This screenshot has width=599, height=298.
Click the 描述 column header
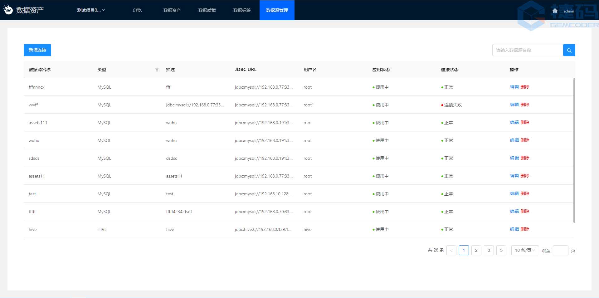pyautogui.click(x=170, y=70)
